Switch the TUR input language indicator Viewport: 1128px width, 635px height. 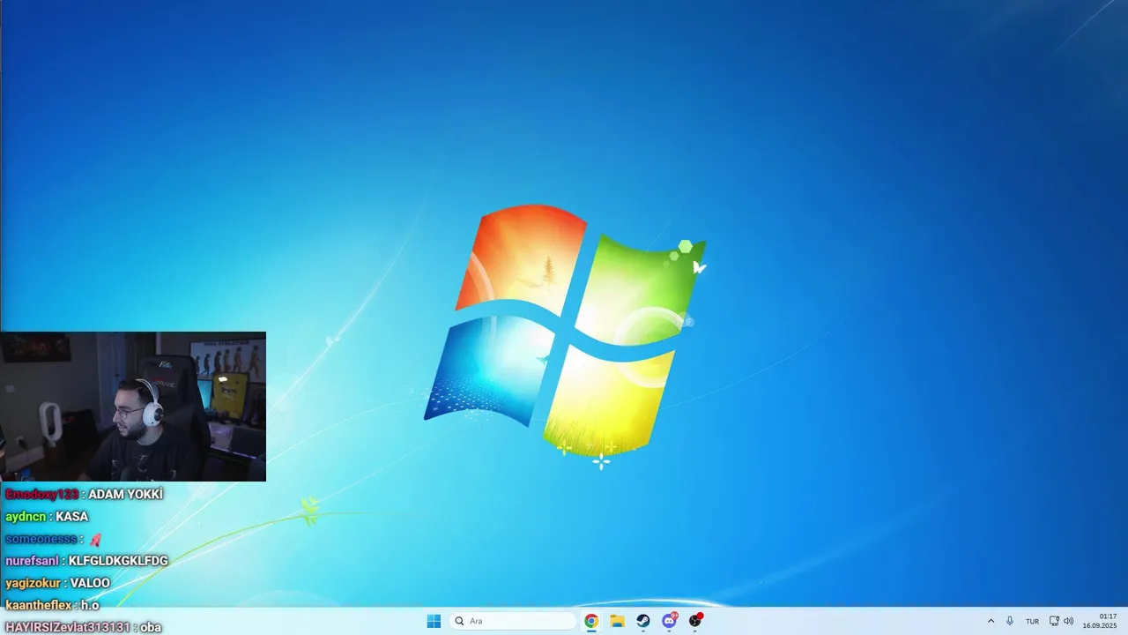click(1032, 621)
